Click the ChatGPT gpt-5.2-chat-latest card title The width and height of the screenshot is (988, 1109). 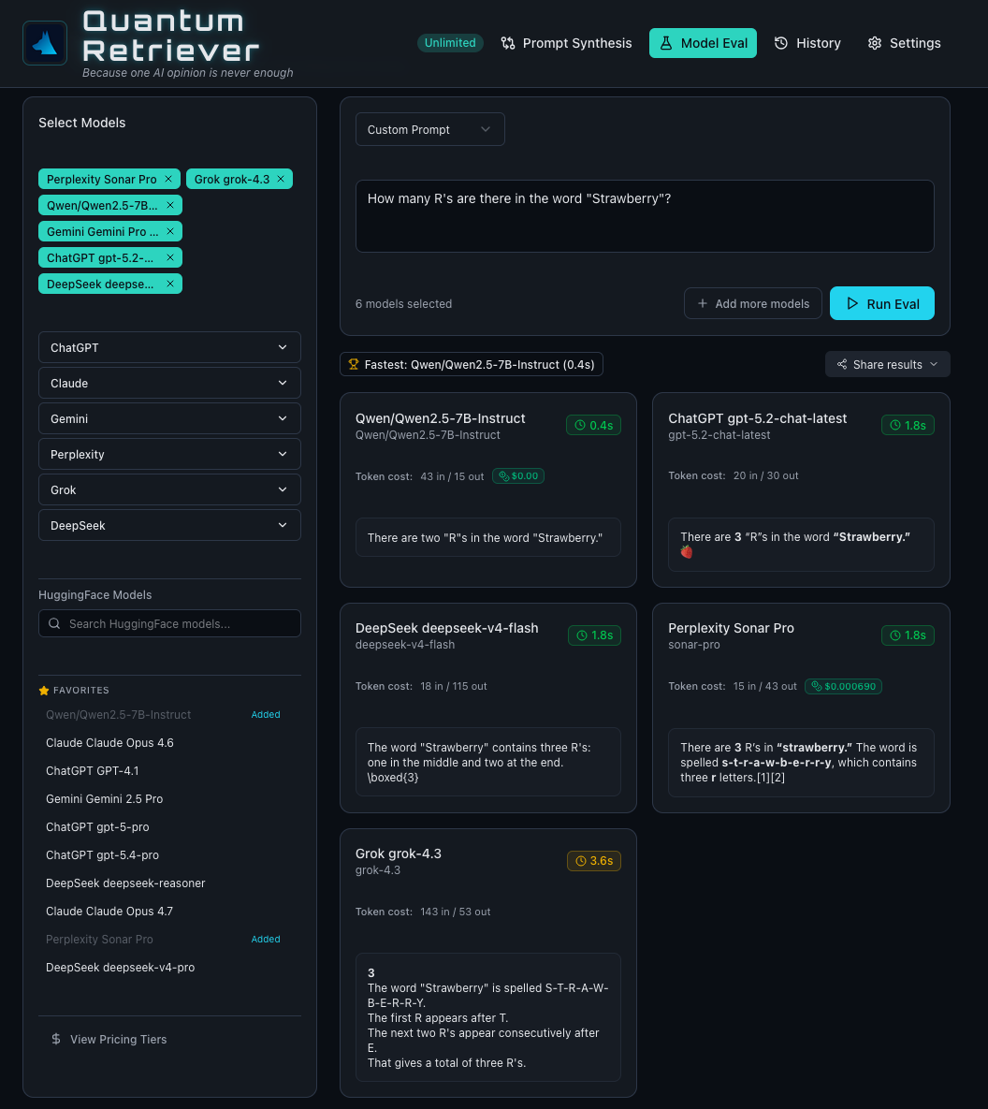pyautogui.click(x=758, y=418)
